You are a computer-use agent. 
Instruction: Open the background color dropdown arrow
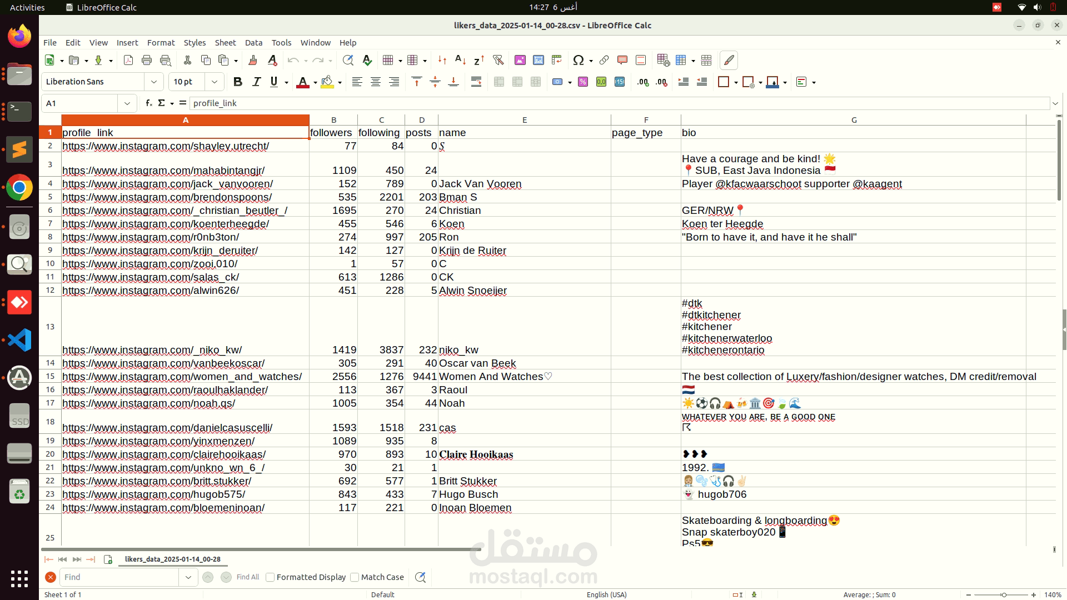click(x=340, y=82)
